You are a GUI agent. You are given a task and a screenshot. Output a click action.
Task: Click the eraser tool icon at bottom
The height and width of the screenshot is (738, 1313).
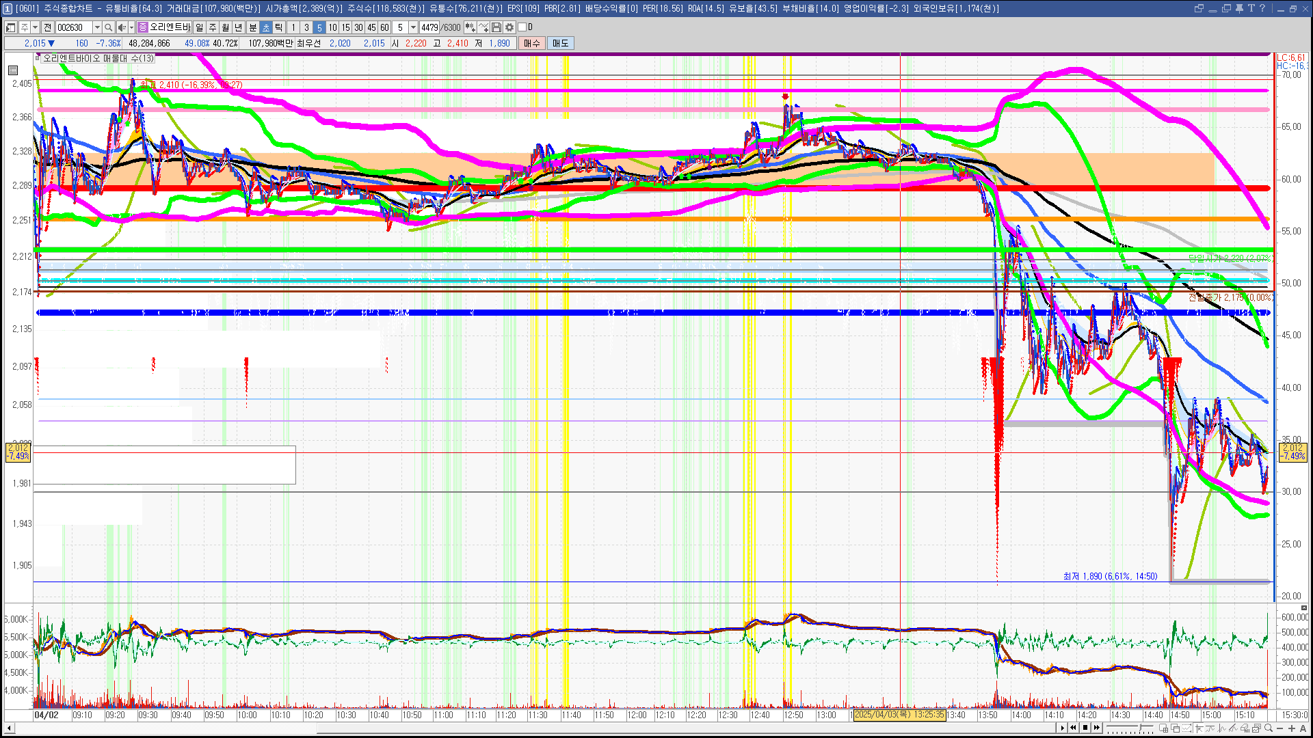(1245, 728)
